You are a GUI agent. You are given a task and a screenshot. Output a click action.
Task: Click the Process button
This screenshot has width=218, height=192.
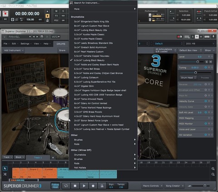[x=205, y=78]
